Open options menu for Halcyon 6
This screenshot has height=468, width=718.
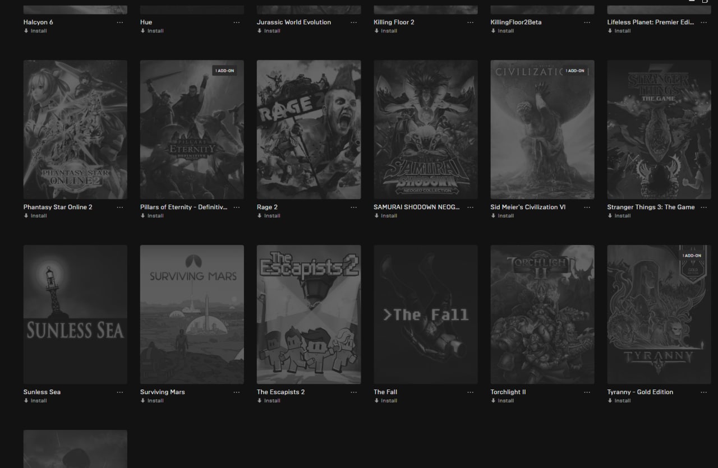point(120,22)
